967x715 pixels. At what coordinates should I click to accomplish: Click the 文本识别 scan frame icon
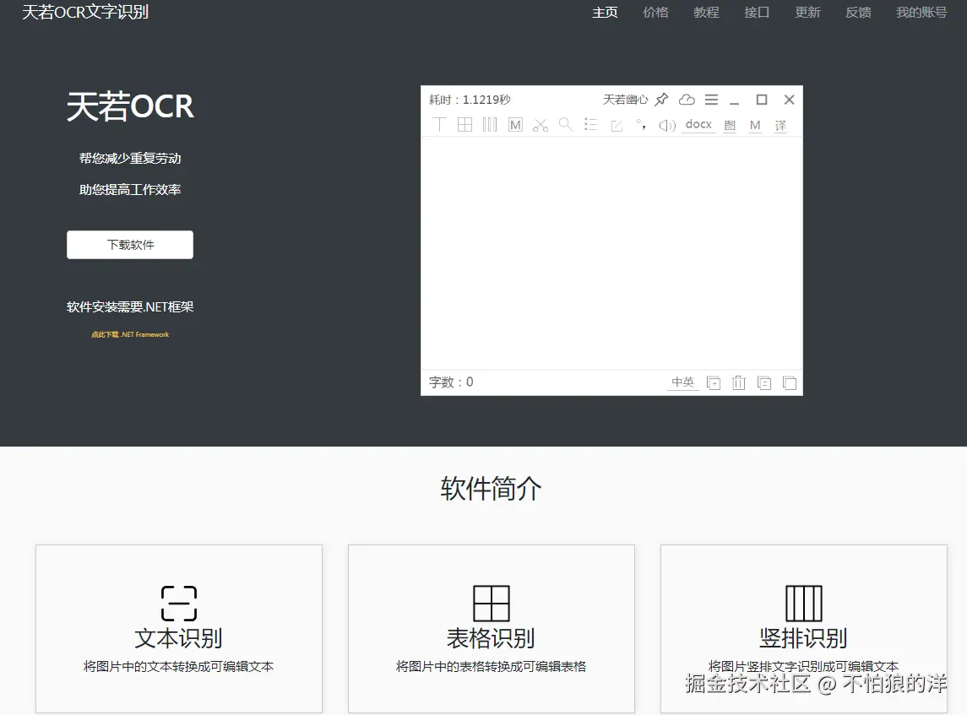pos(179,604)
